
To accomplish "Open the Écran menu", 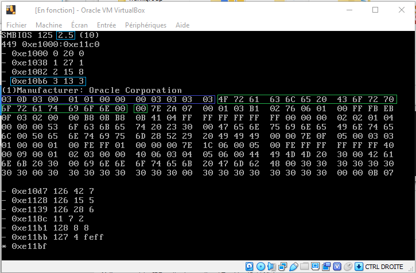I will 79,25.
